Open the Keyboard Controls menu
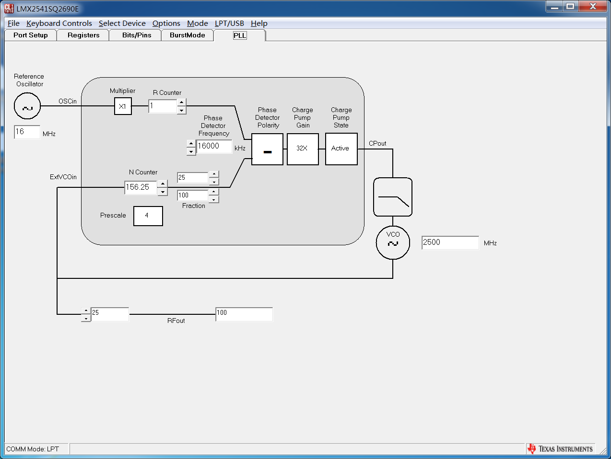 pos(59,23)
